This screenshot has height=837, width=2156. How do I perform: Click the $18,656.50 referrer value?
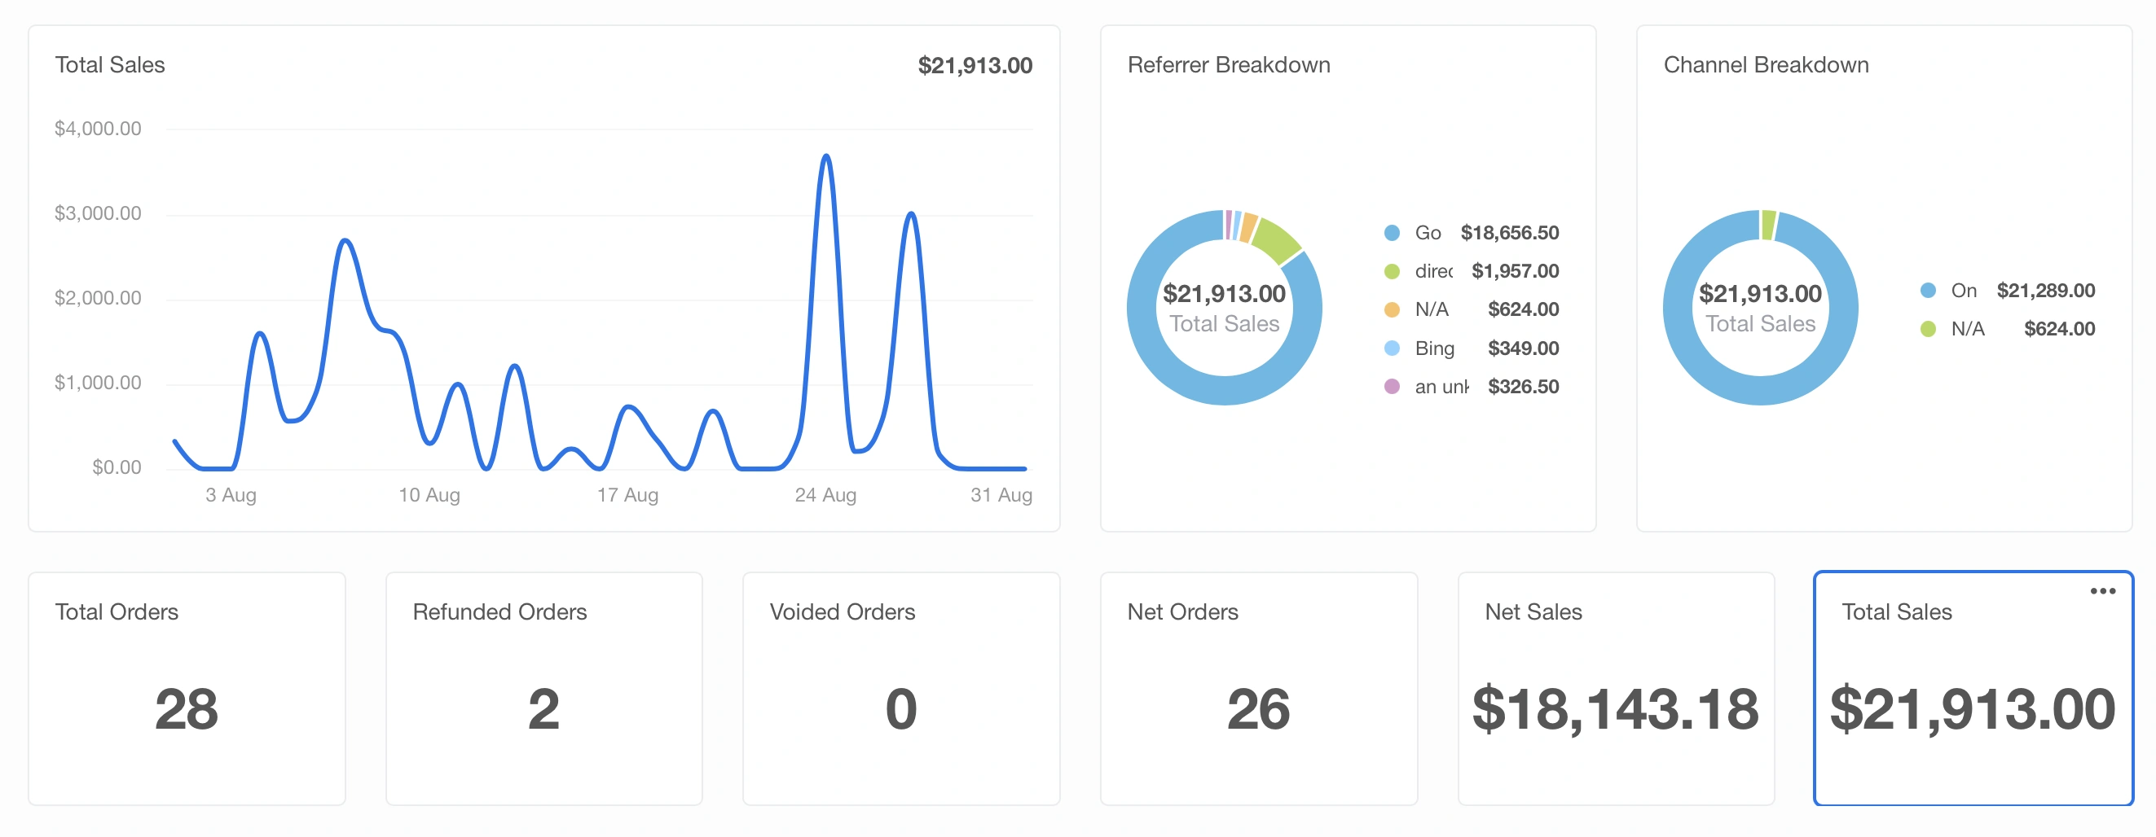[x=1510, y=232]
